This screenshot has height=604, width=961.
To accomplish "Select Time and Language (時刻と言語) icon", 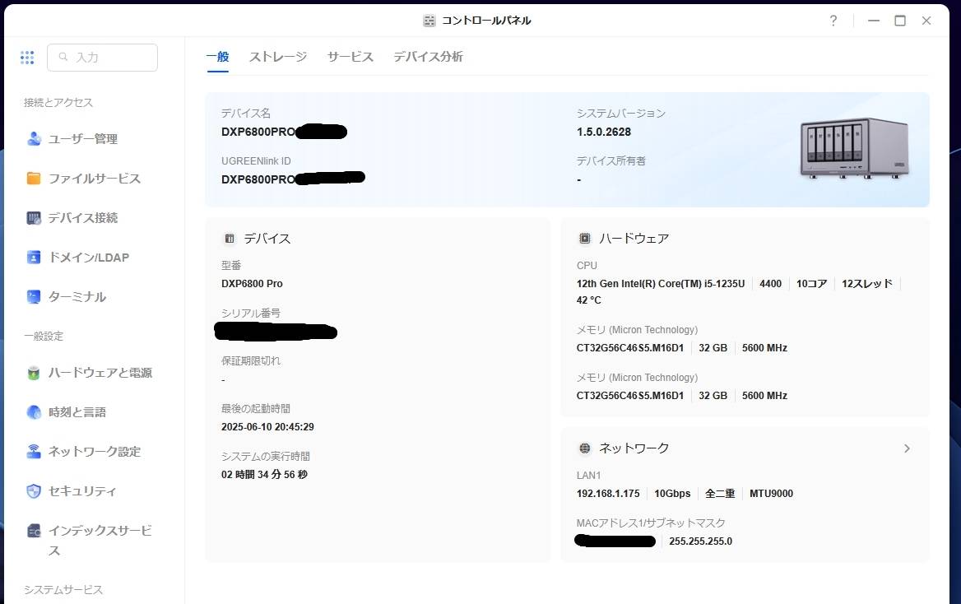I will pyautogui.click(x=34, y=412).
